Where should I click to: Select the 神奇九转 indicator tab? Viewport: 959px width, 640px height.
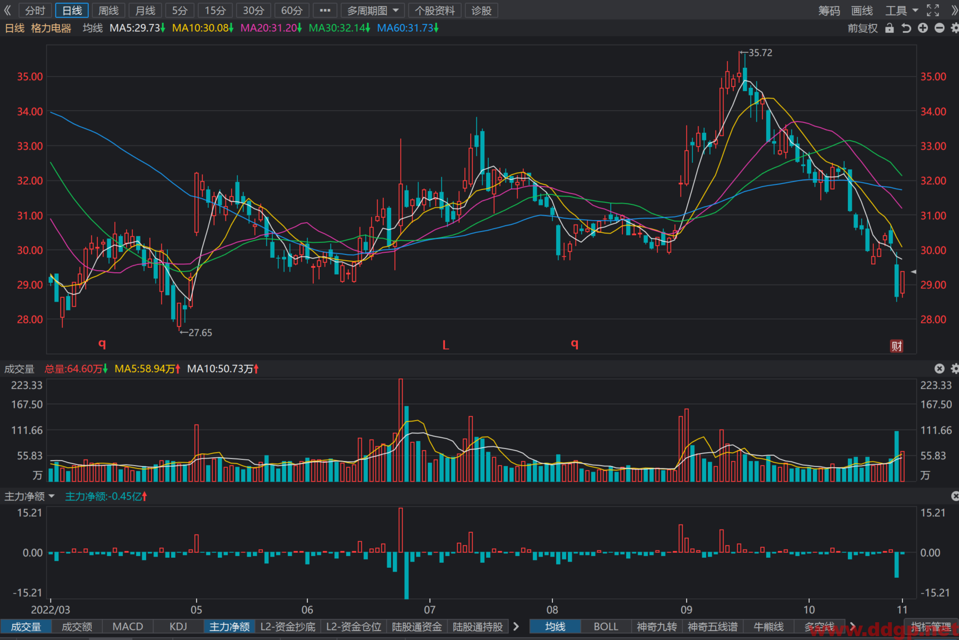[657, 627]
